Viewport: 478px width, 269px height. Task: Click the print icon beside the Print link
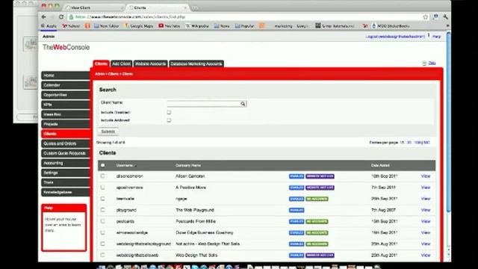[424, 63]
